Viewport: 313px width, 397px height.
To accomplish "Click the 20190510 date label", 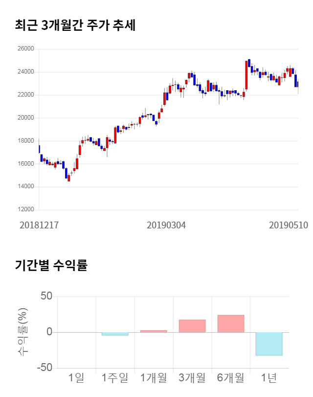I will (x=289, y=225).
